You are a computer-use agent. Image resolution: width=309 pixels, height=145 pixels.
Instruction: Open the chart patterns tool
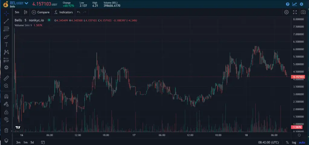[6, 52]
